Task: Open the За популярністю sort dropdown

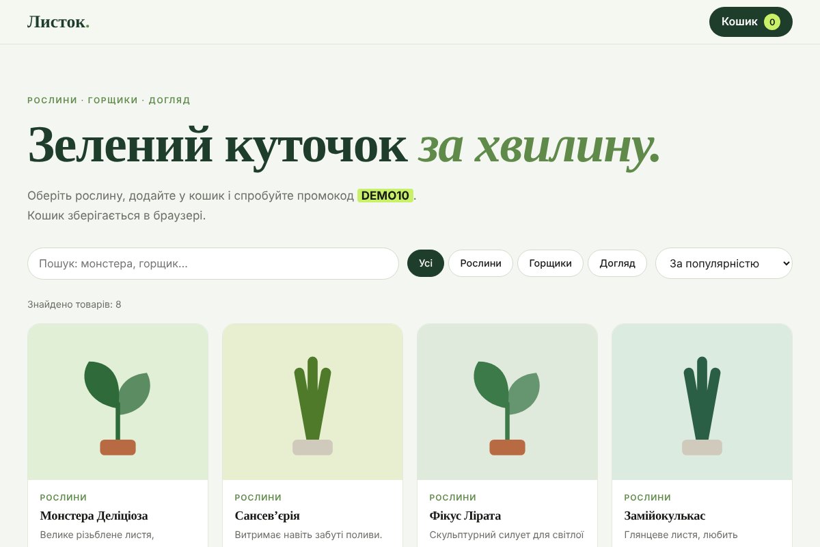Action: (x=724, y=263)
